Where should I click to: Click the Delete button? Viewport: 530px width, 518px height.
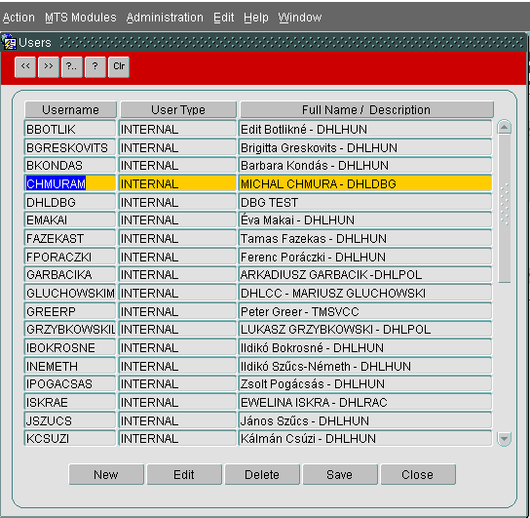click(262, 474)
